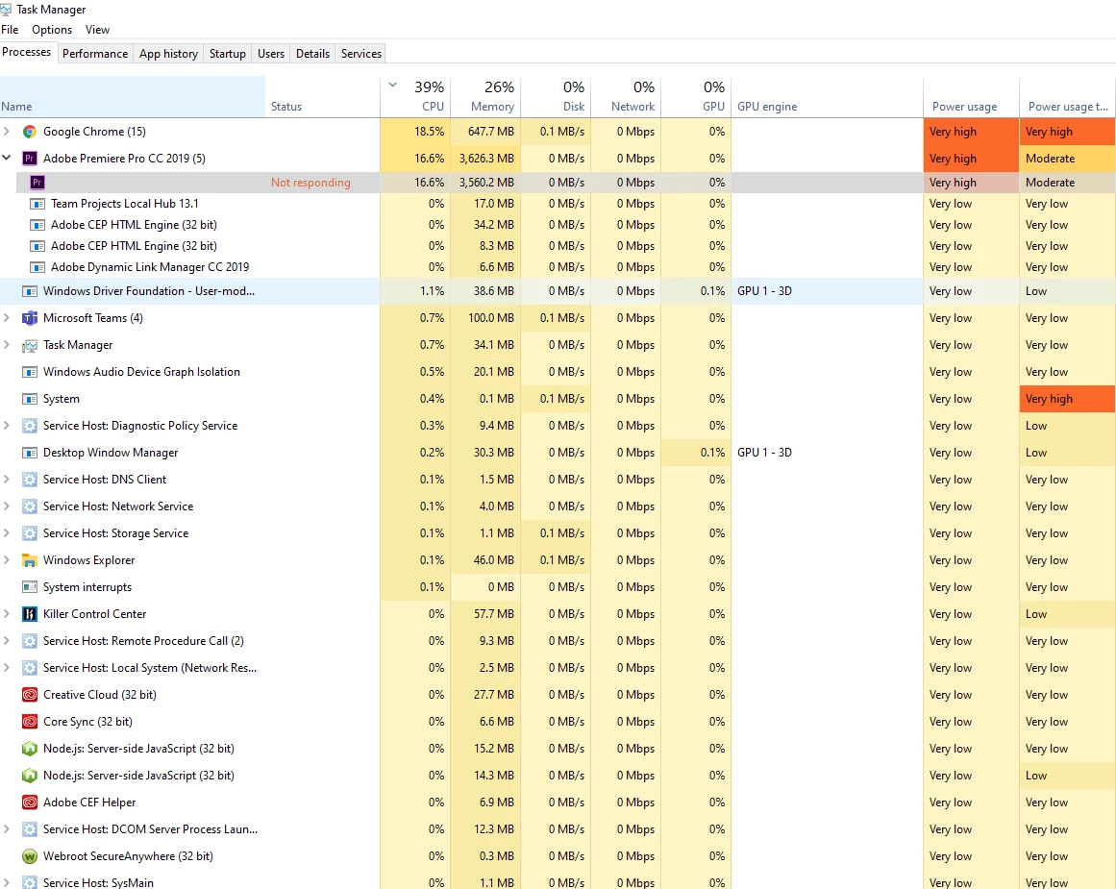
Task: Open the Startup tab
Action: pos(228,54)
